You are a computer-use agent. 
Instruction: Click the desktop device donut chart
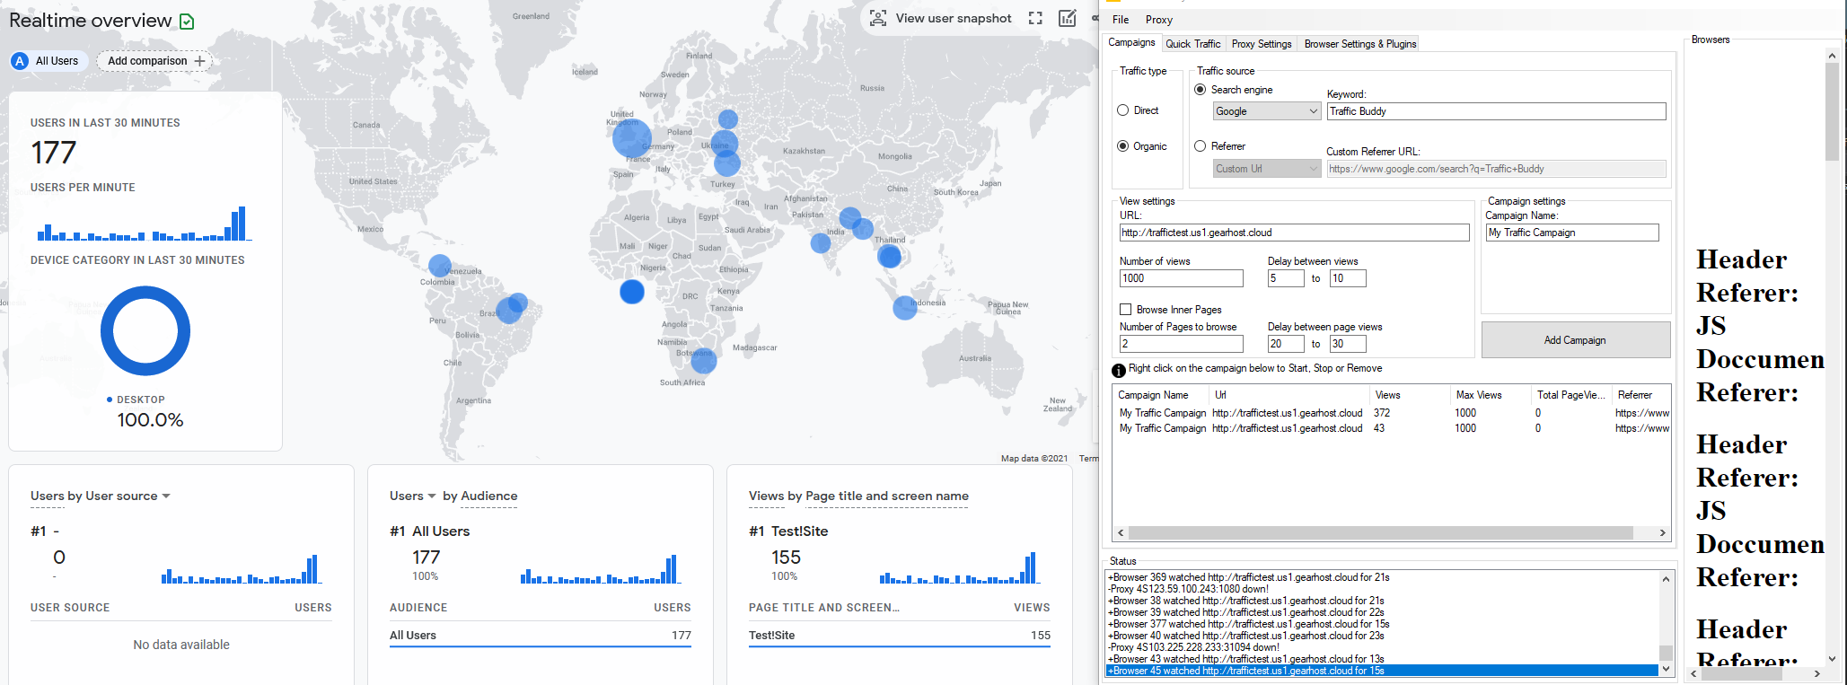click(x=145, y=330)
